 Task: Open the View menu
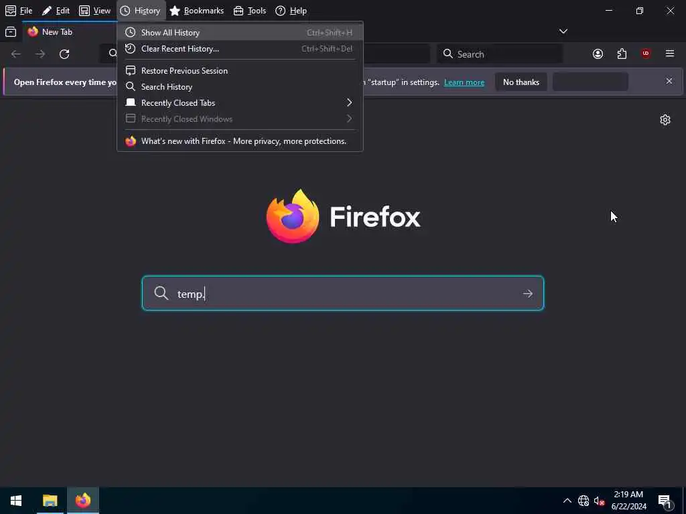click(94, 11)
